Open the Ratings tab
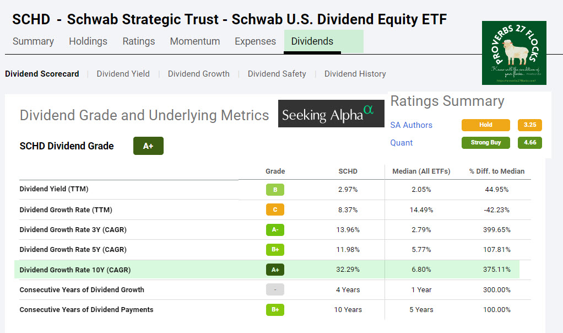The image size is (563, 333). point(139,41)
